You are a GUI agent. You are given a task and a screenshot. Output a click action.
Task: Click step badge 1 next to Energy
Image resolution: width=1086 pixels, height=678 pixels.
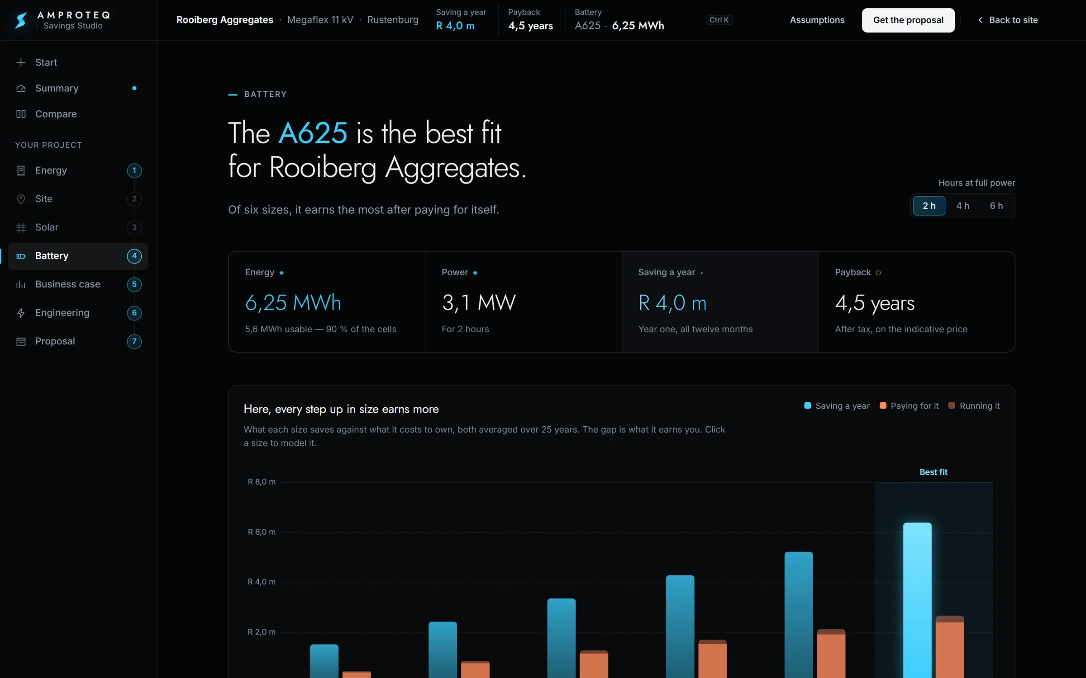point(134,170)
